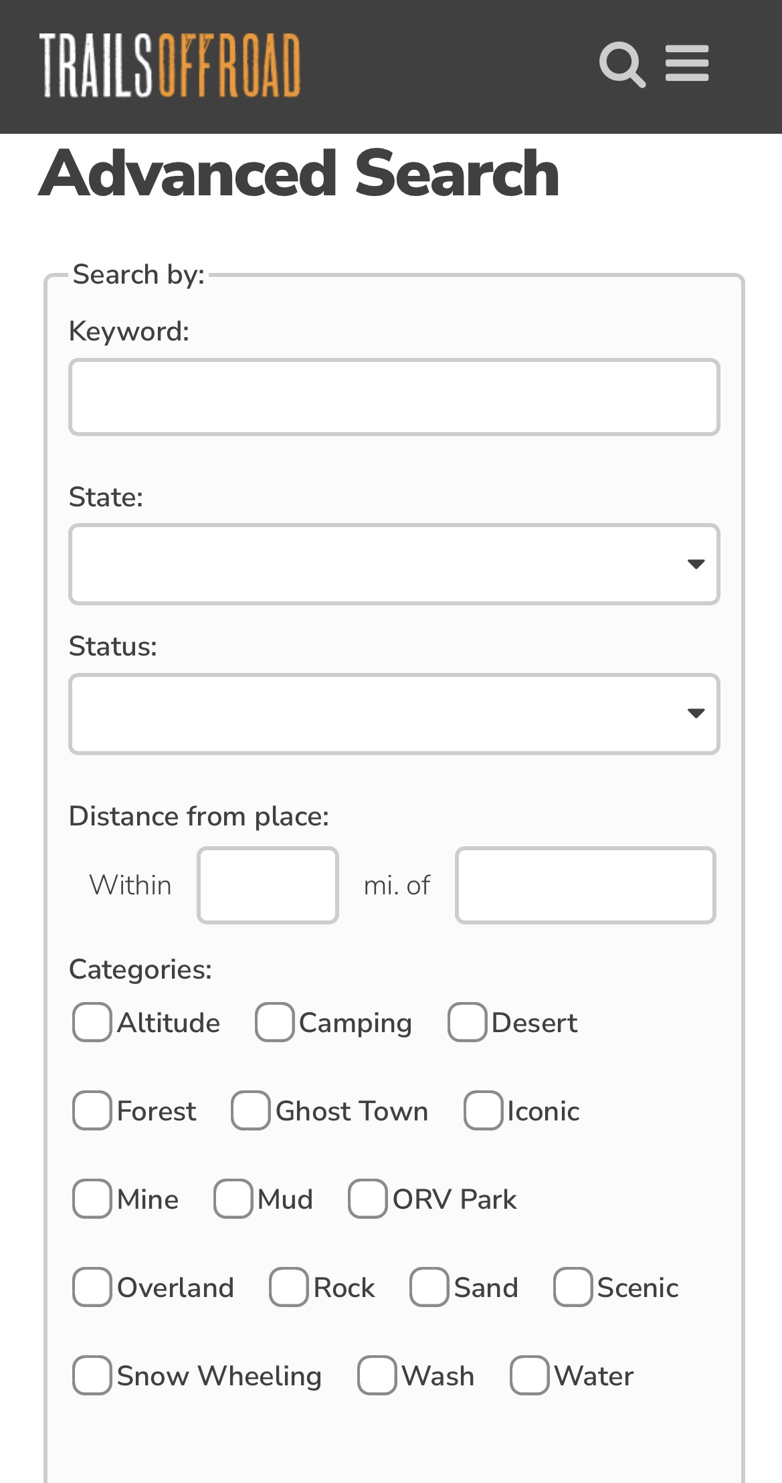Toggle the Iconic category
Image resolution: width=782 pixels, height=1483 pixels.
click(483, 1110)
